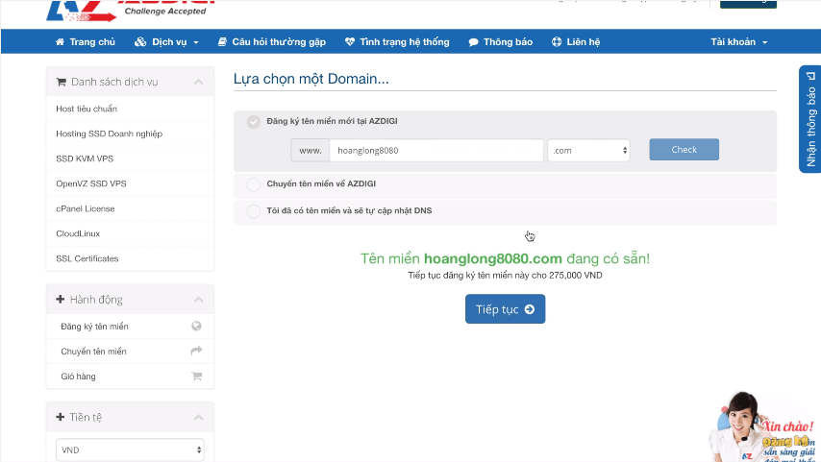Image resolution: width=821 pixels, height=462 pixels.
Task: Choose the own-domain update DNS radio option
Action: pyautogui.click(x=254, y=211)
